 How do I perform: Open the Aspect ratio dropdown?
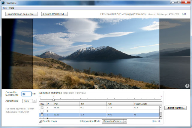pyautogui.click(x=34, y=101)
